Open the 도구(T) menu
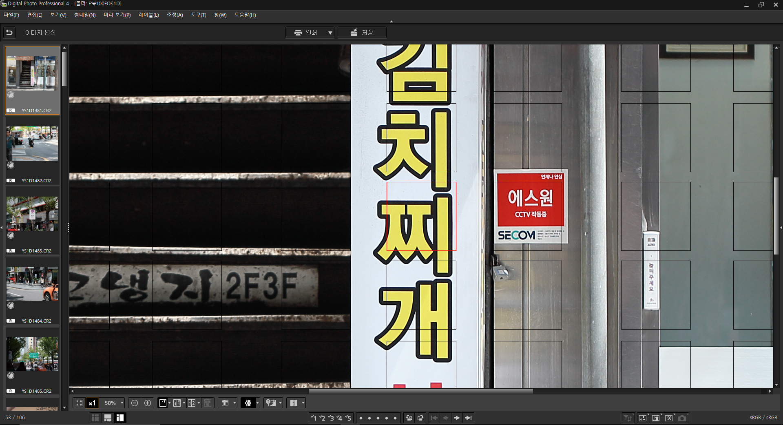The width and height of the screenshot is (783, 425). tap(199, 15)
